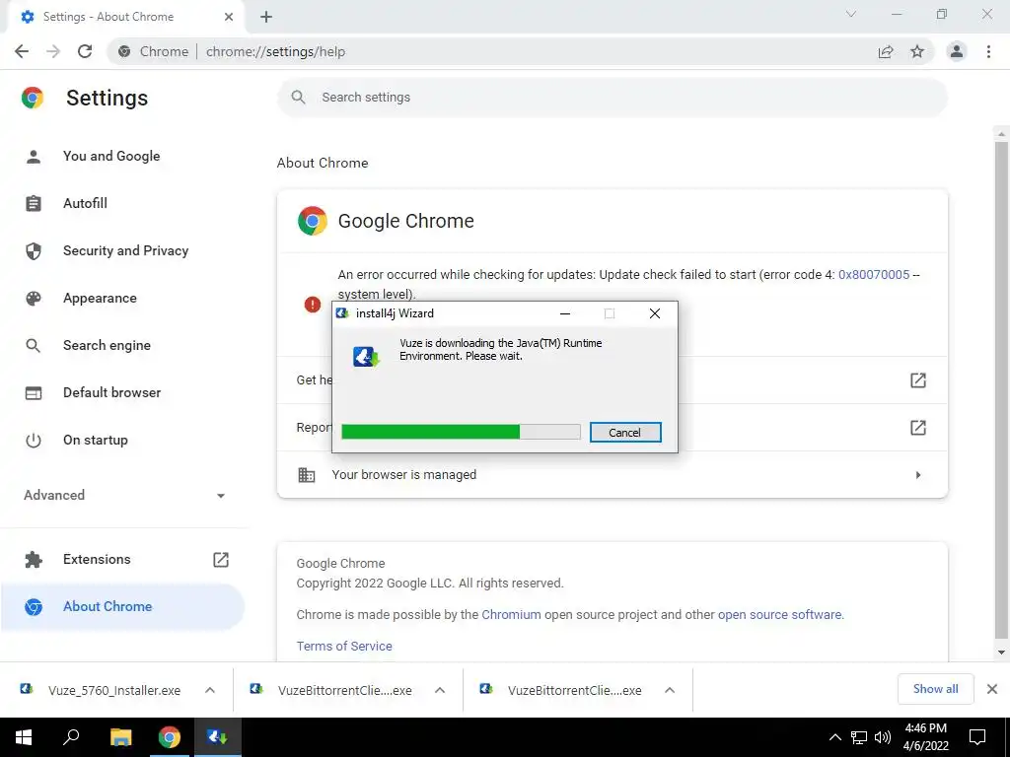Viewport: 1010px width, 757px height.
Task: Close the Settings - About Chrome tab
Action: [x=229, y=17]
